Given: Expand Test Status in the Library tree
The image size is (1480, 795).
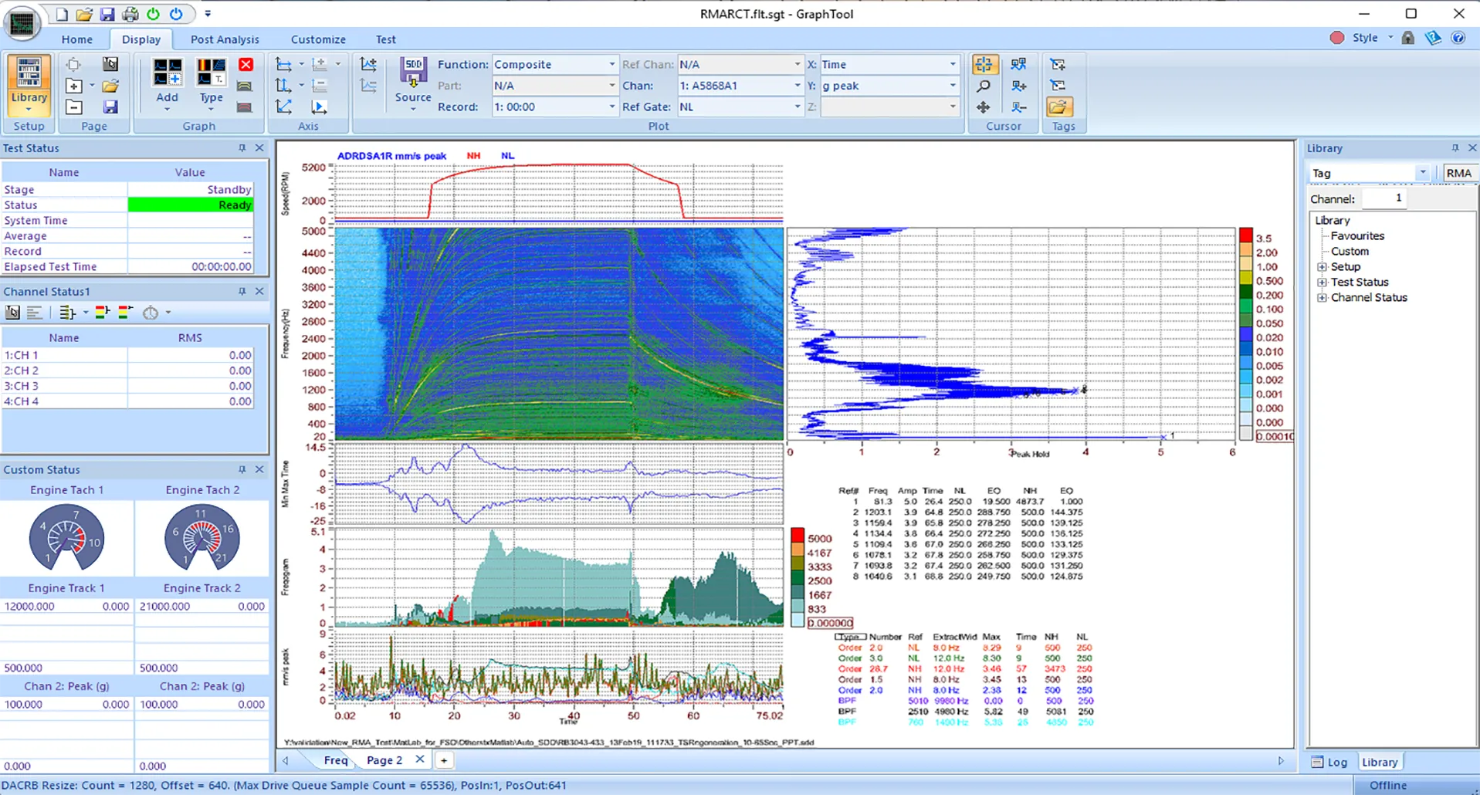Looking at the screenshot, I should pyautogui.click(x=1322, y=282).
